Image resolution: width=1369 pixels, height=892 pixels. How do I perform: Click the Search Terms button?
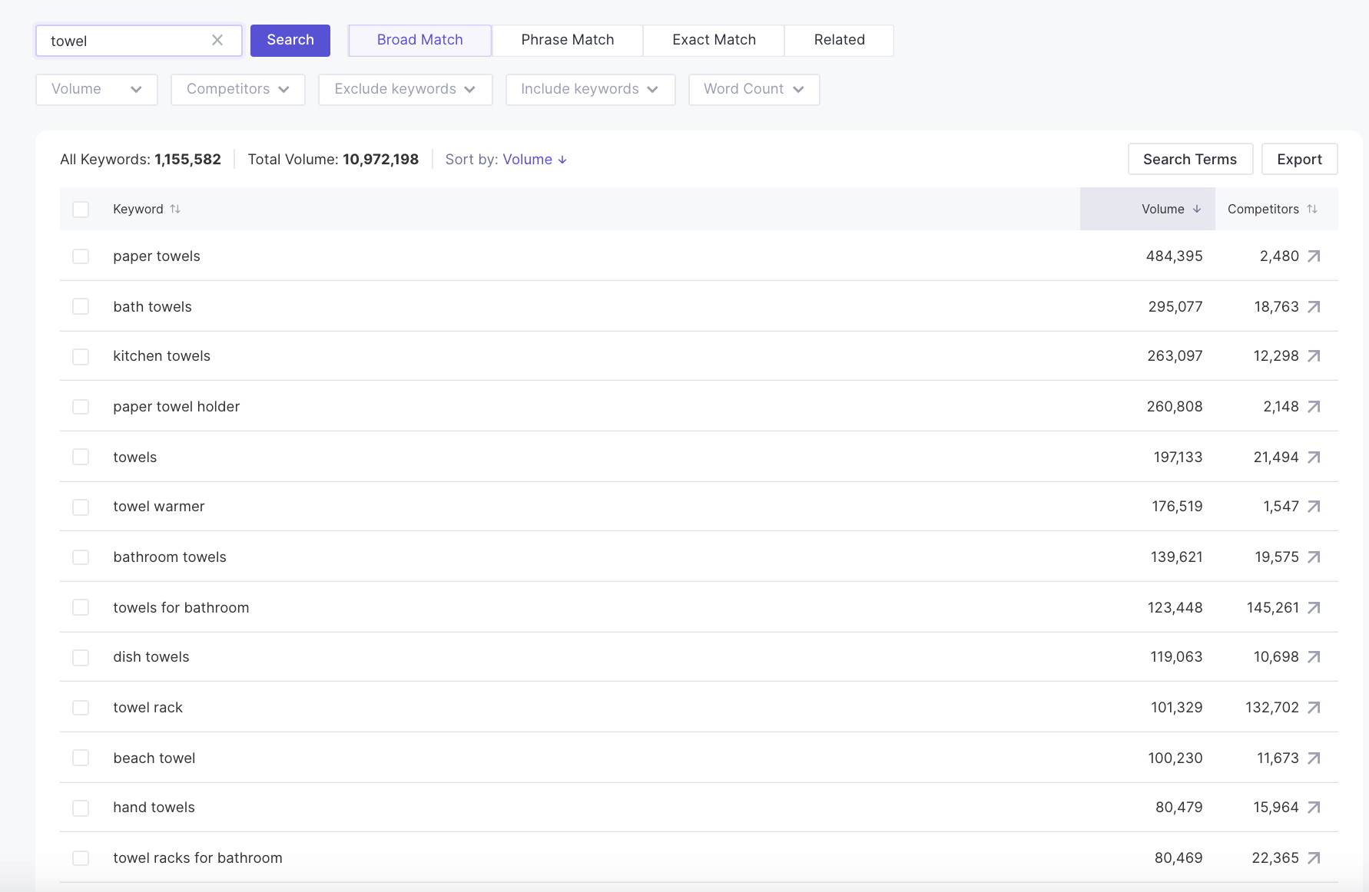(1189, 160)
